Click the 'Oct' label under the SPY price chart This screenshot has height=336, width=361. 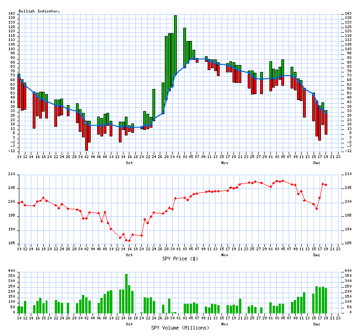click(x=129, y=254)
